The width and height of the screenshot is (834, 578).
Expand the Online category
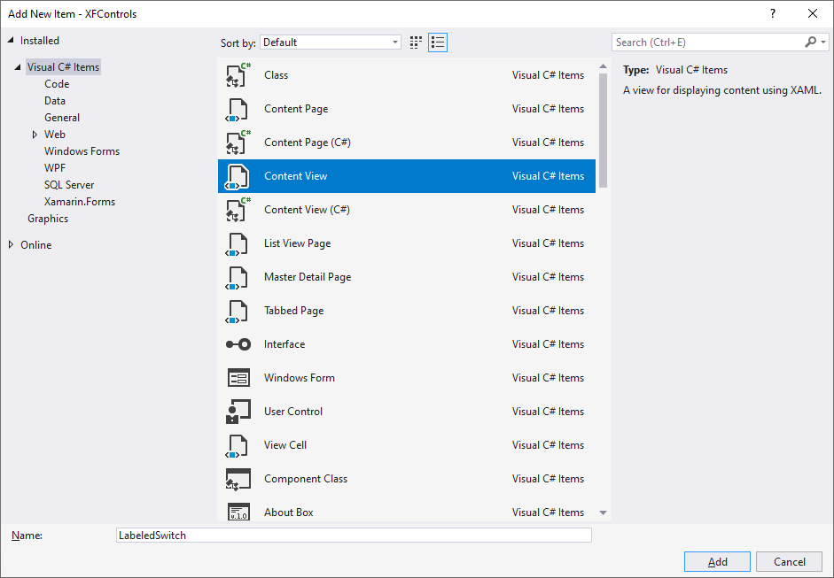(x=11, y=245)
